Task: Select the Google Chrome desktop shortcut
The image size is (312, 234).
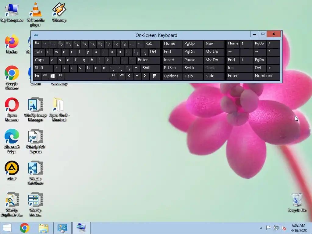Action: (x=12, y=78)
